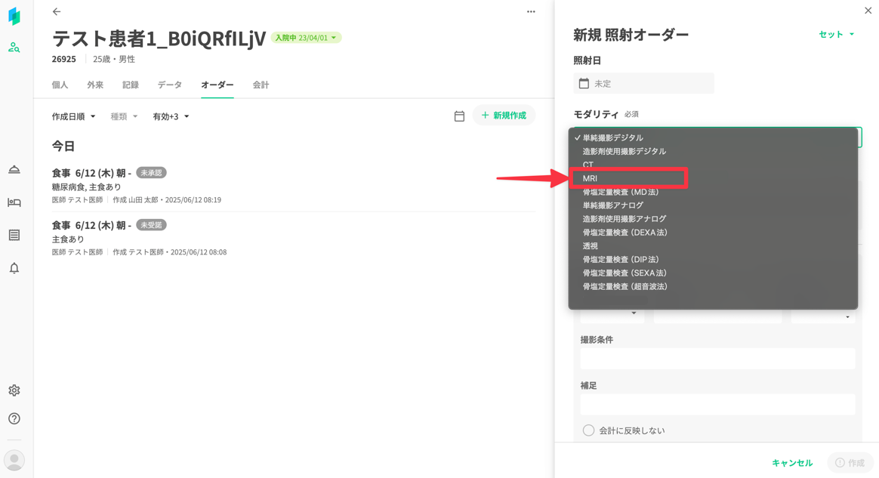Open notifications bell icon
This screenshot has width=879, height=478.
[14, 268]
